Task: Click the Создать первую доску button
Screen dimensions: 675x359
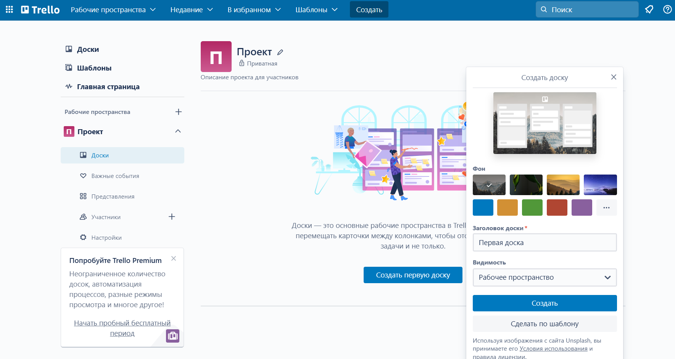Action: pyautogui.click(x=413, y=275)
